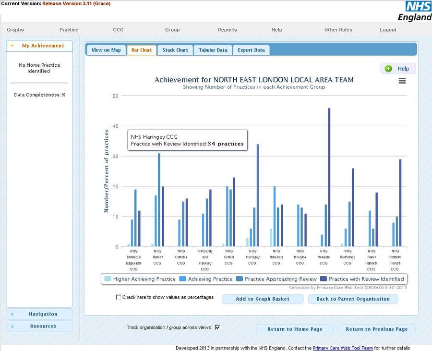
Task: Click the NHS City and Hackney CCG label
Action: pos(205,260)
